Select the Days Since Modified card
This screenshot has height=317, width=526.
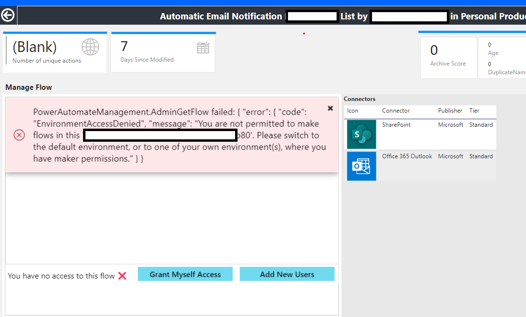163,52
